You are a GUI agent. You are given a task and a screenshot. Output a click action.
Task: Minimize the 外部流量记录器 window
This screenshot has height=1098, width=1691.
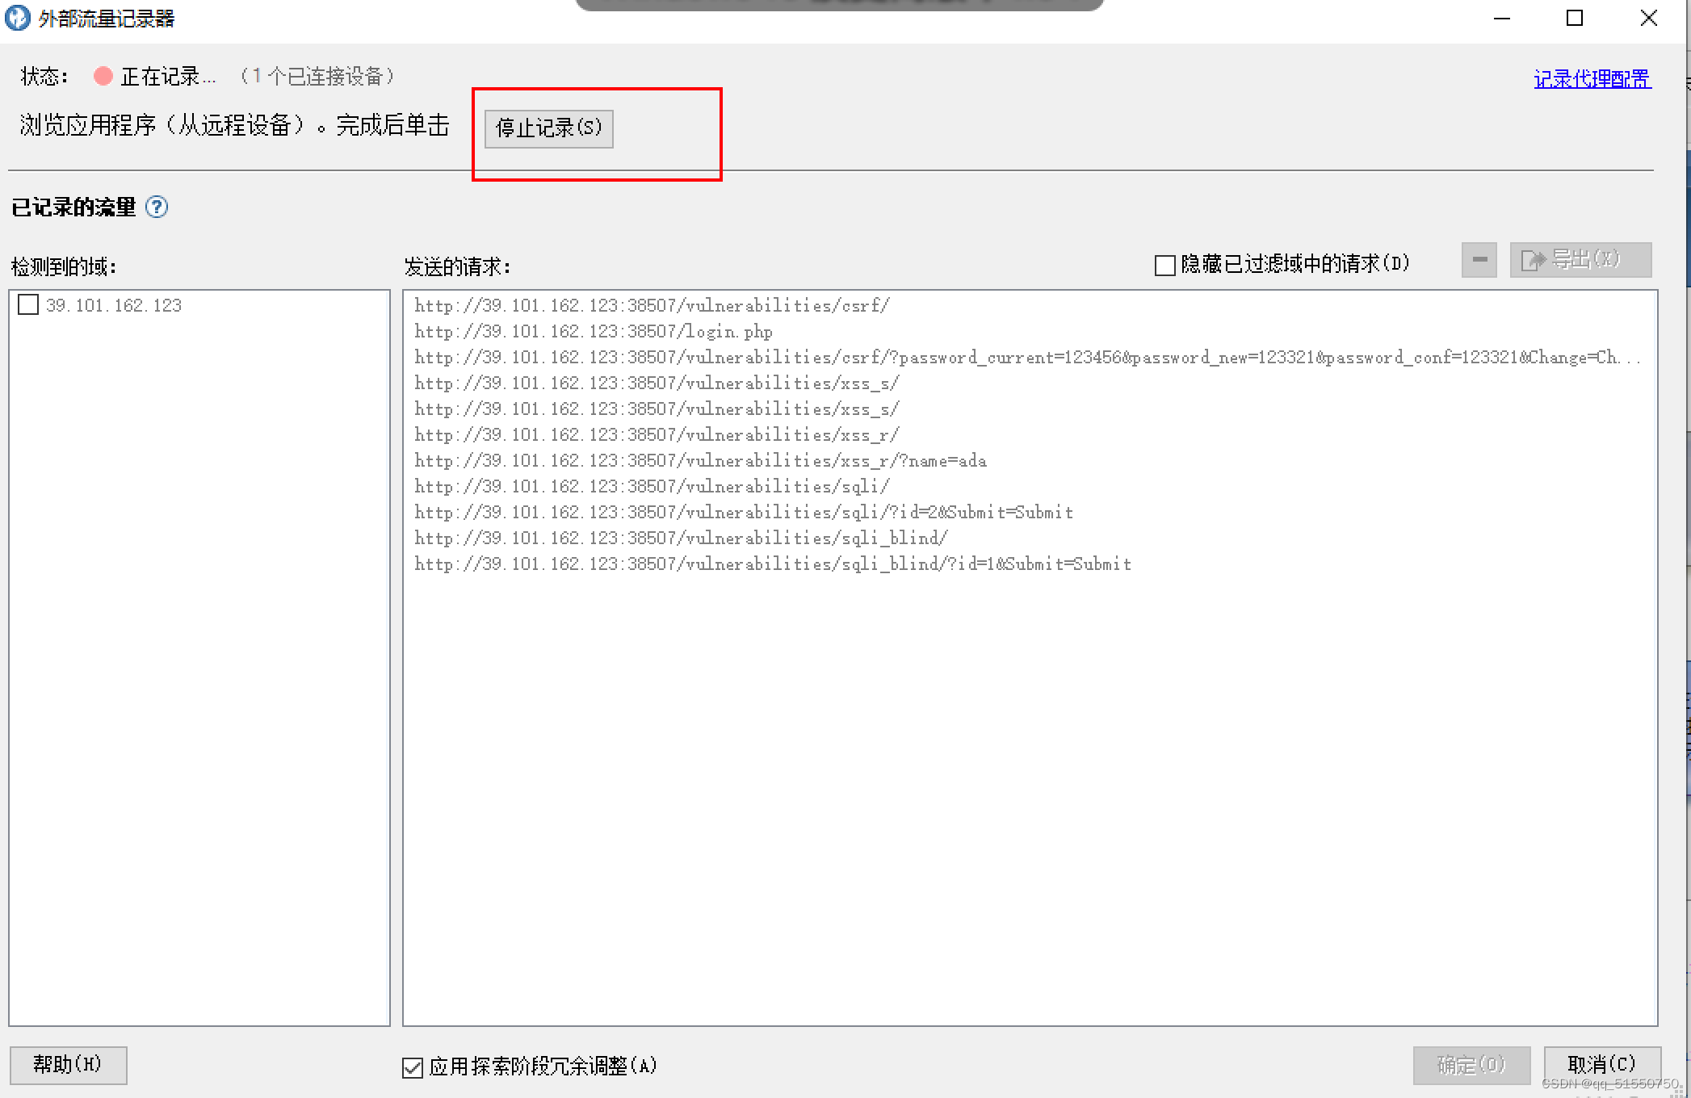[1501, 19]
